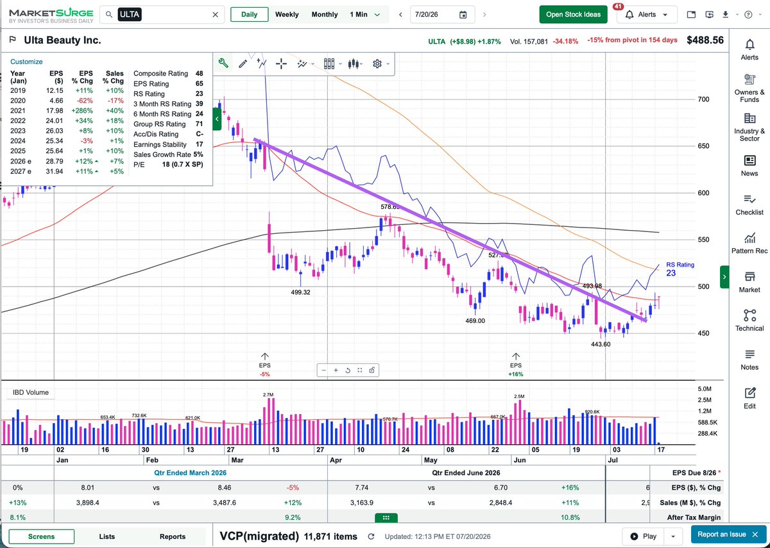Select the add trend line tool

(x=262, y=63)
